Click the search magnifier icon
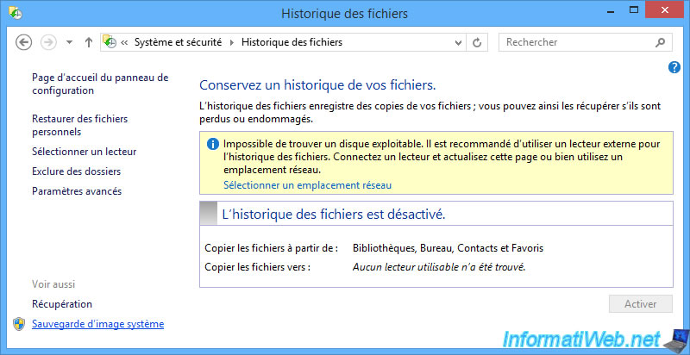Viewport: 690px width, 355px height. pos(660,42)
